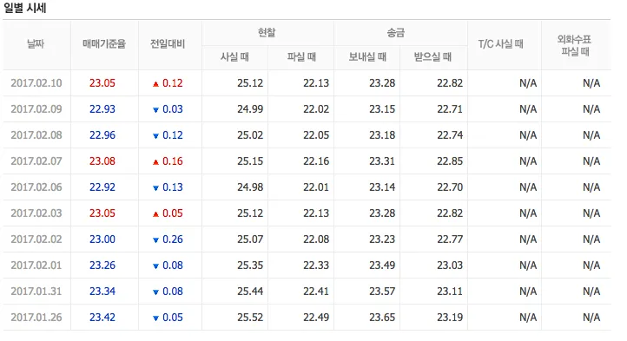627x341 pixels.
Task: Click change value 0.16
Action: 173,161
